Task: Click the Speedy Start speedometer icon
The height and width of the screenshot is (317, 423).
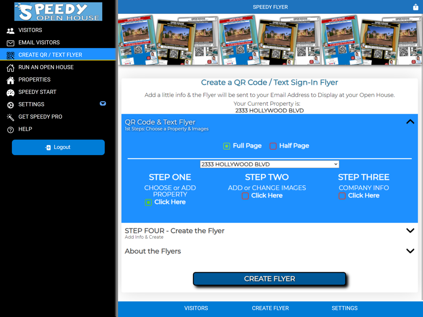Action: click(11, 93)
